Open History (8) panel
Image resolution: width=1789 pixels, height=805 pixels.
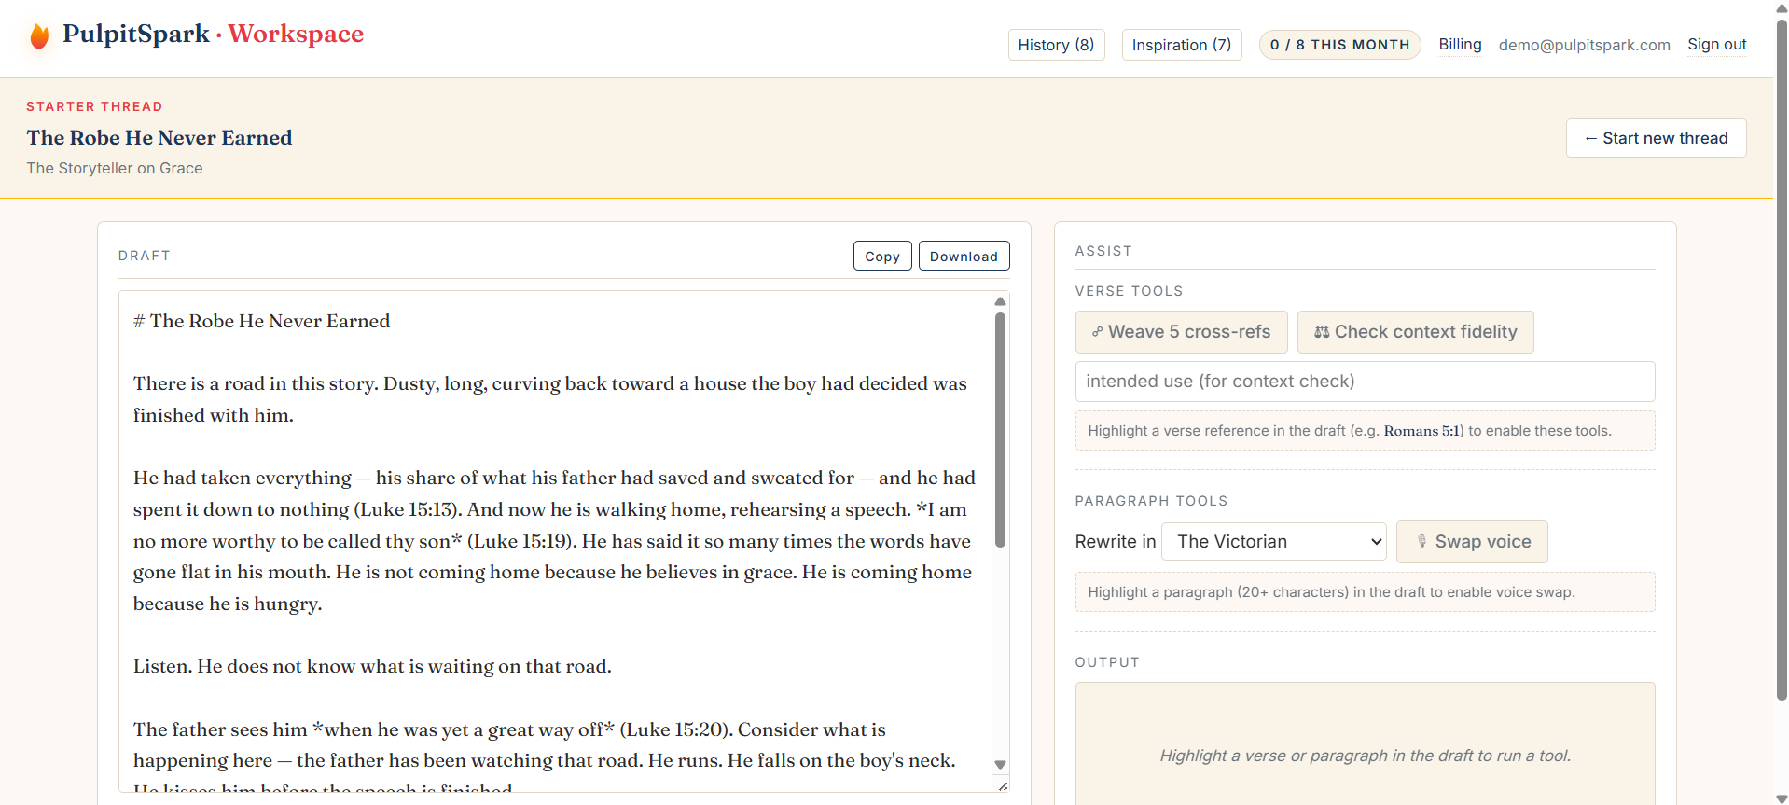coord(1056,45)
